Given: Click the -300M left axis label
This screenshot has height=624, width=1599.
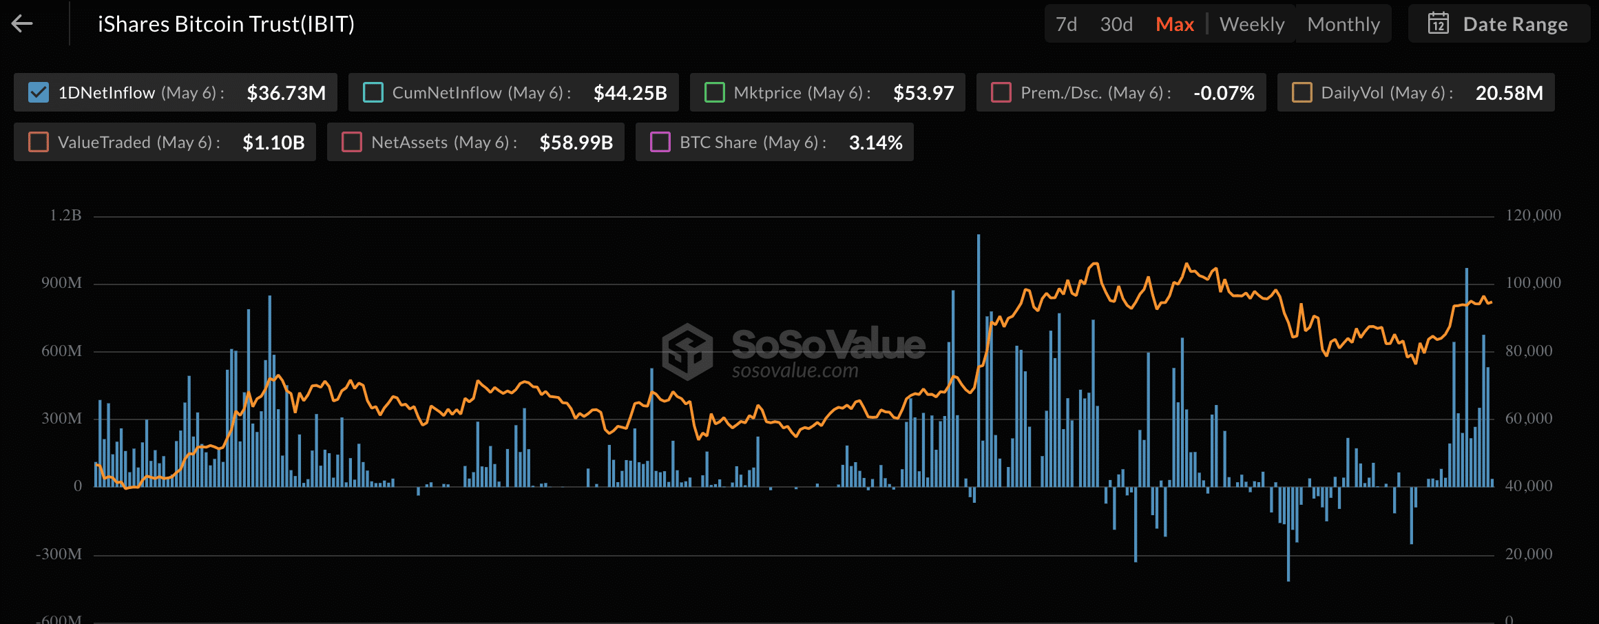Looking at the screenshot, I should 59,554.
